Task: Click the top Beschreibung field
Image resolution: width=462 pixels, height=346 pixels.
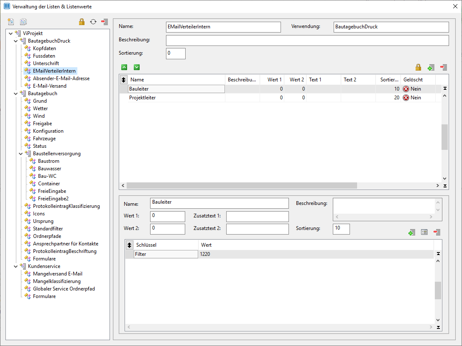Action: coord(307,40)
